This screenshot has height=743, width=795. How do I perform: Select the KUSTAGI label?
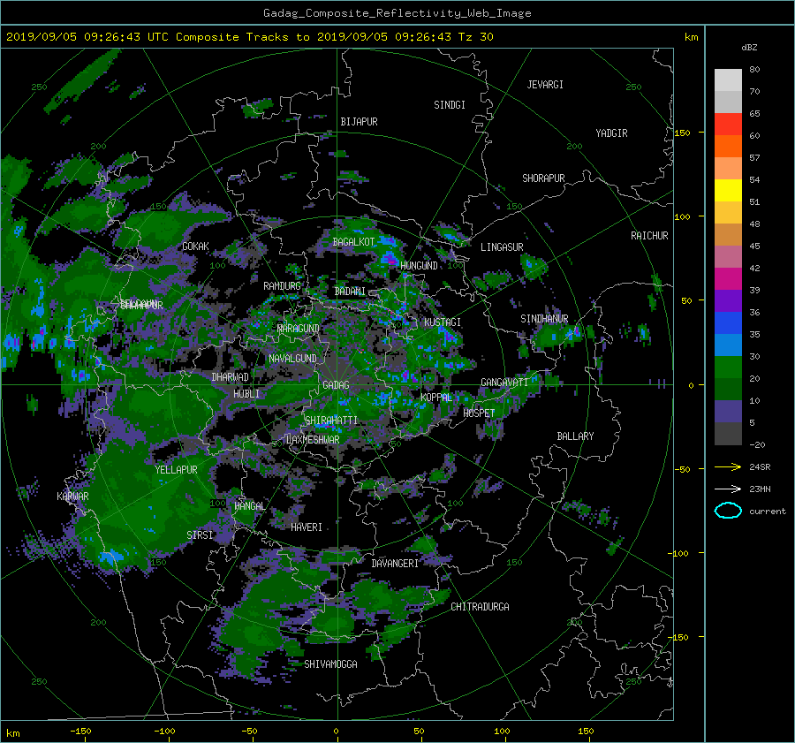pyautogui.click(x=443, y=322)
